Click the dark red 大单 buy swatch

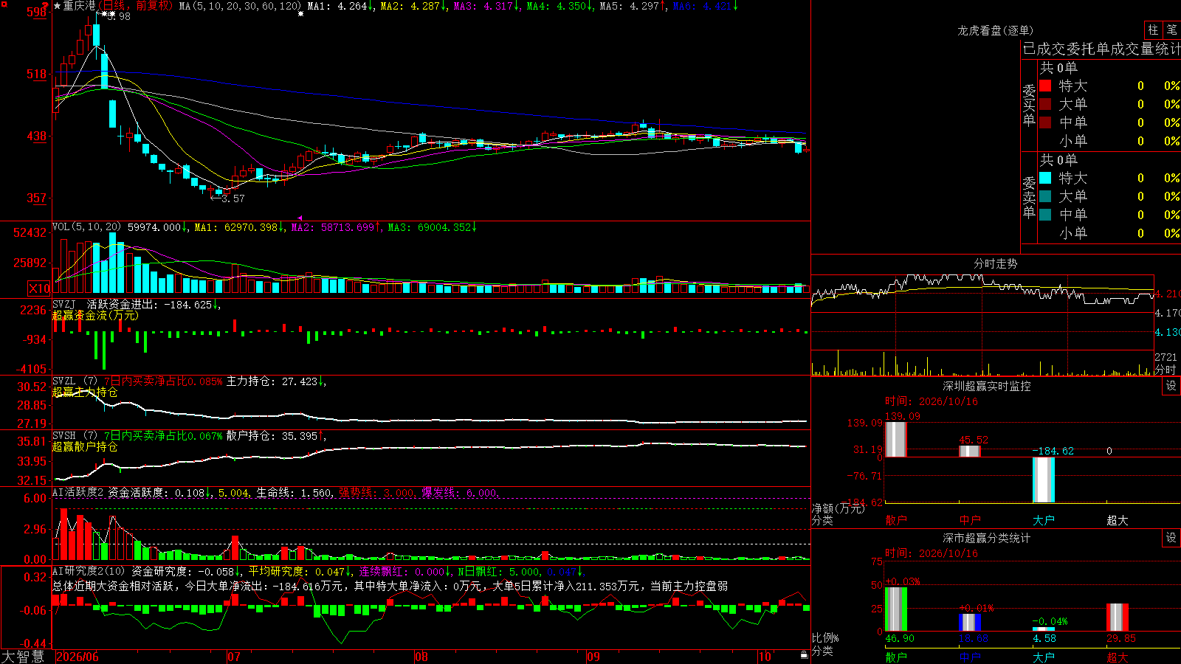pos(1045,104)
